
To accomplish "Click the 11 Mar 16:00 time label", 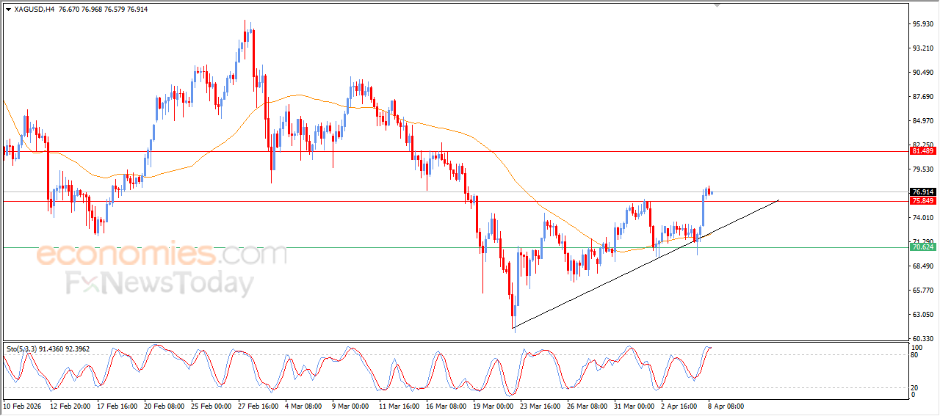I will click(x=399, y=405).
